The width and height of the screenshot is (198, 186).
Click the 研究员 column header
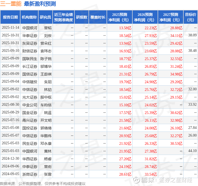click(45, 17)
